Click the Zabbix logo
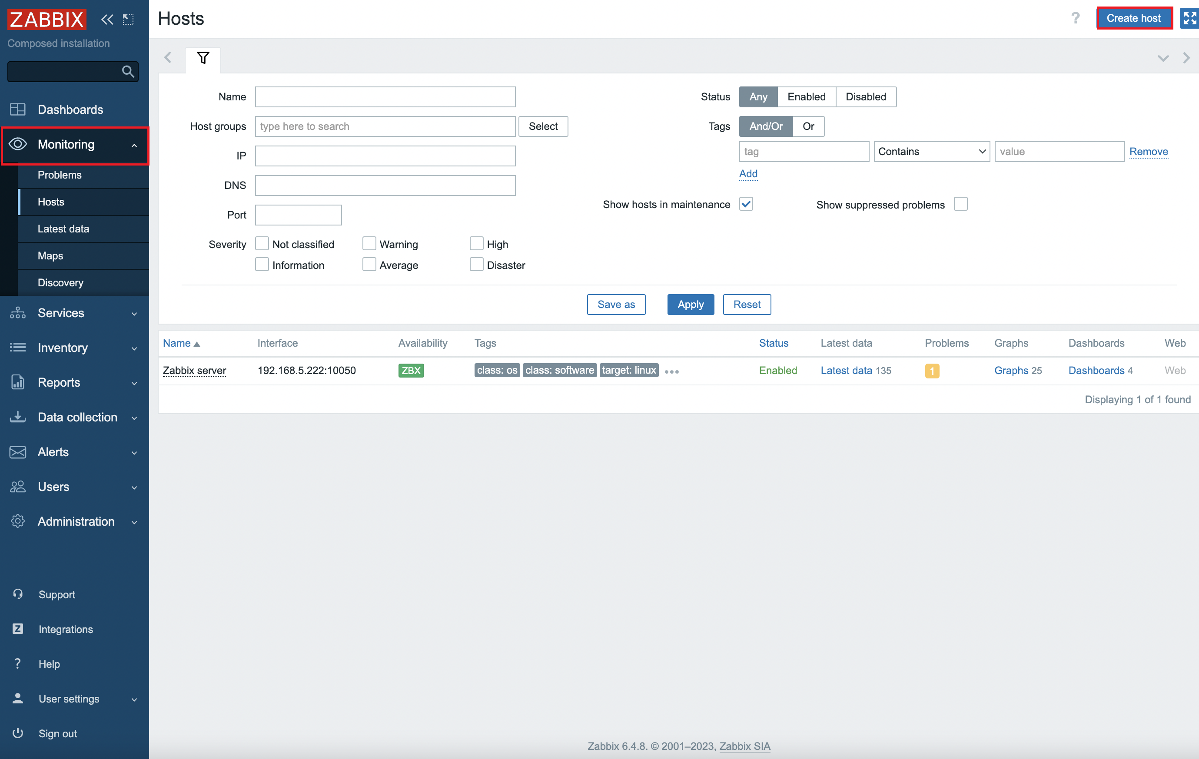The width and height of the screenshot is (1199, 759). click(46, 20)
